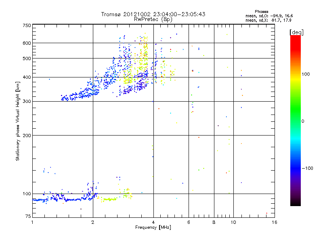Click the [deg] unit label above color bar

pos(296,32)
